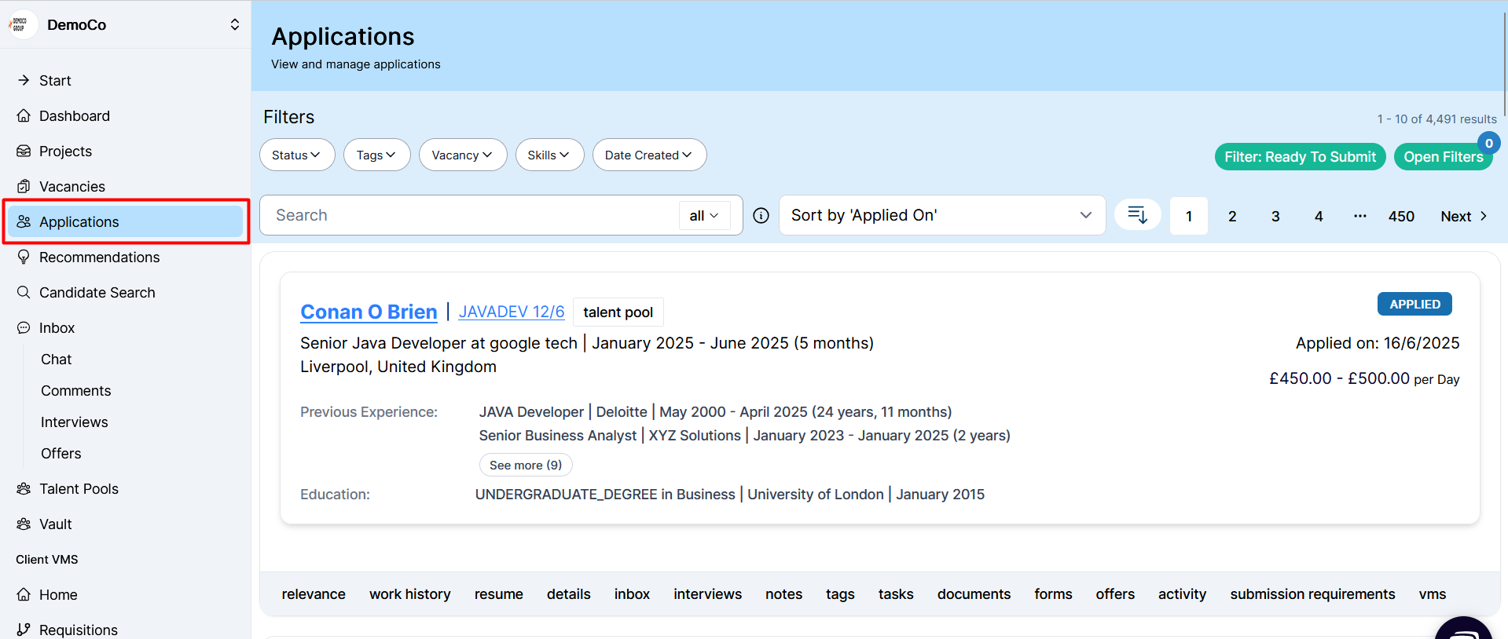The height and width of the screenshot is (639, 1508).
Task: Click the APPLIED status badge
Action: coord(1414,304)
